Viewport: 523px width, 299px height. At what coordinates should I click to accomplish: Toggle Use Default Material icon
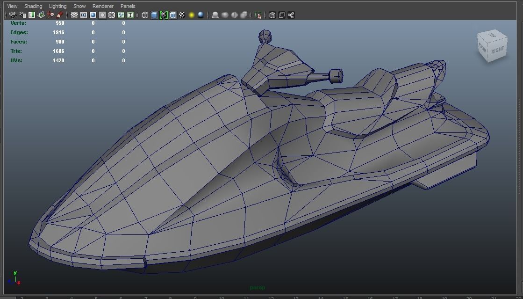coord(164,15)
